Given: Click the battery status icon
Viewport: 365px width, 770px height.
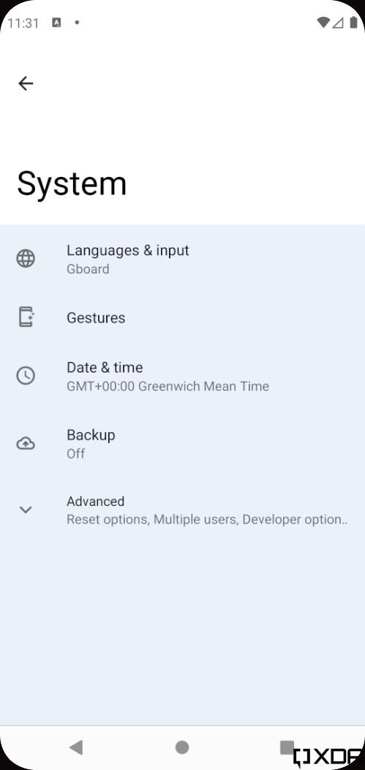Looking at the screenshot, I should (353, 22).
